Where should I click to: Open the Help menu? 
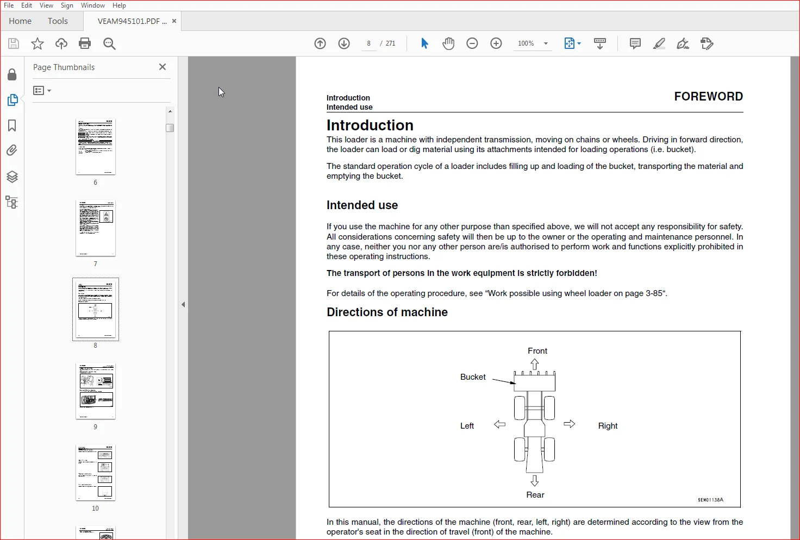click(119, 5)
